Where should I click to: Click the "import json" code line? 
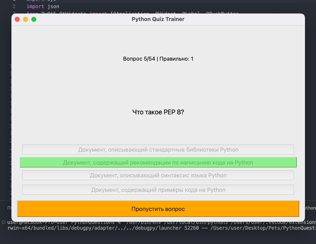pyautogui.click(x=43, y=6)
